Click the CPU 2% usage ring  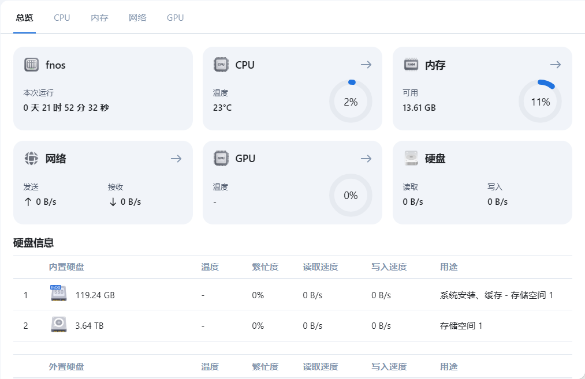tap(351, 102)
